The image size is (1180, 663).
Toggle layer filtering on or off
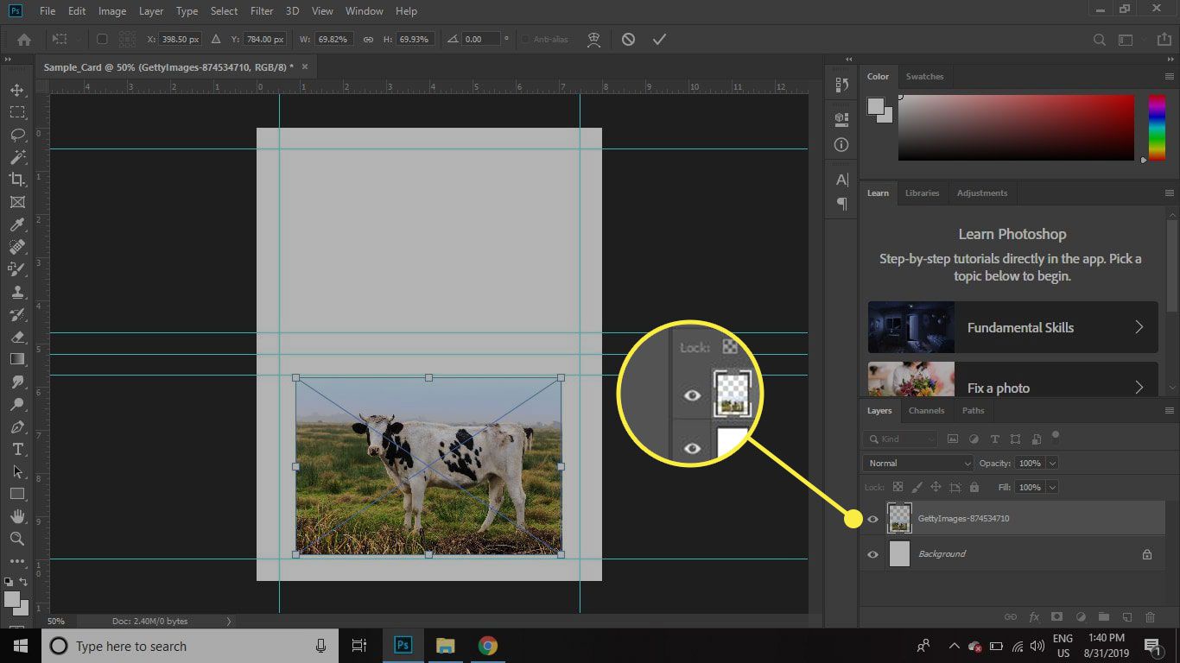click(x=1056, y=437)
